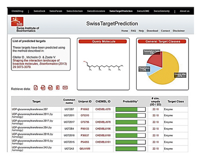Select the UGT2B11 common name cell
The image size is (201, 160).
point(69,115)
